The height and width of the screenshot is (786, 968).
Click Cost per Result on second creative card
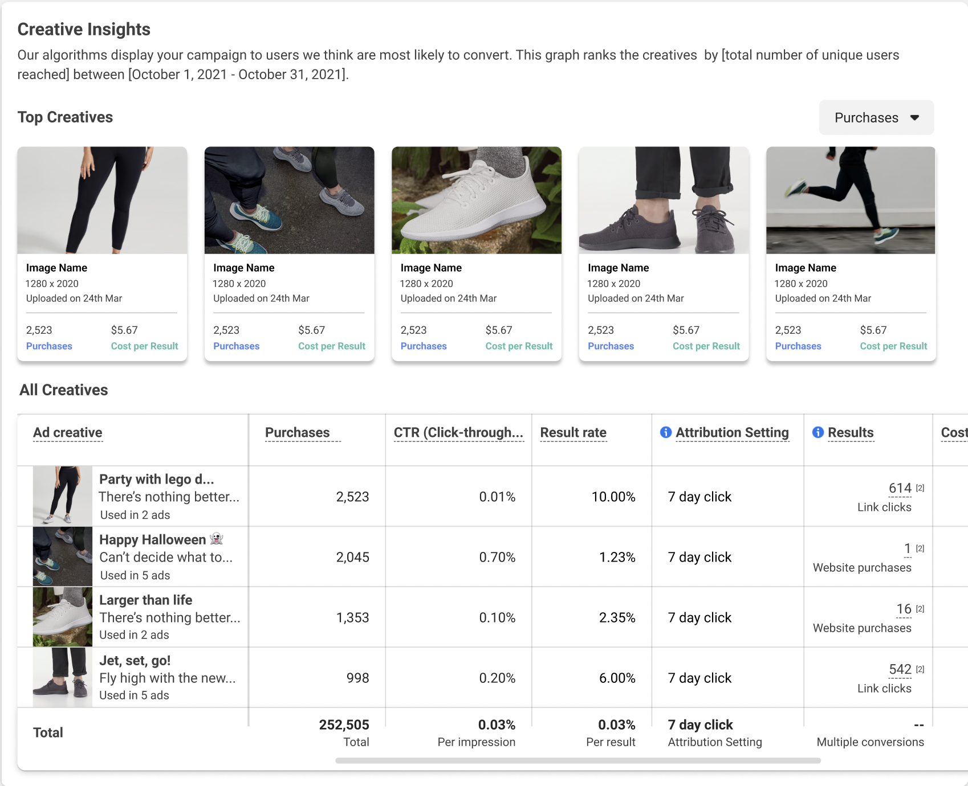coord(332,346)
